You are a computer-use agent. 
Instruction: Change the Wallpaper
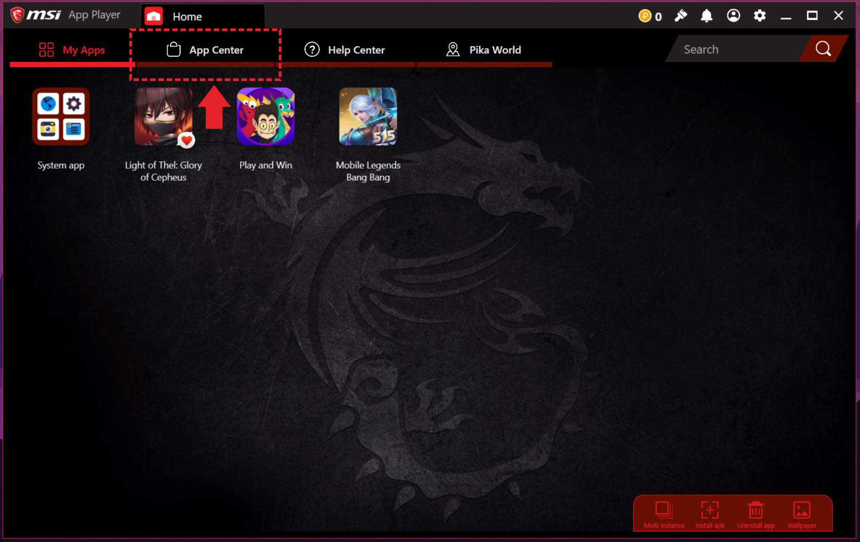(x=802, y=514)
